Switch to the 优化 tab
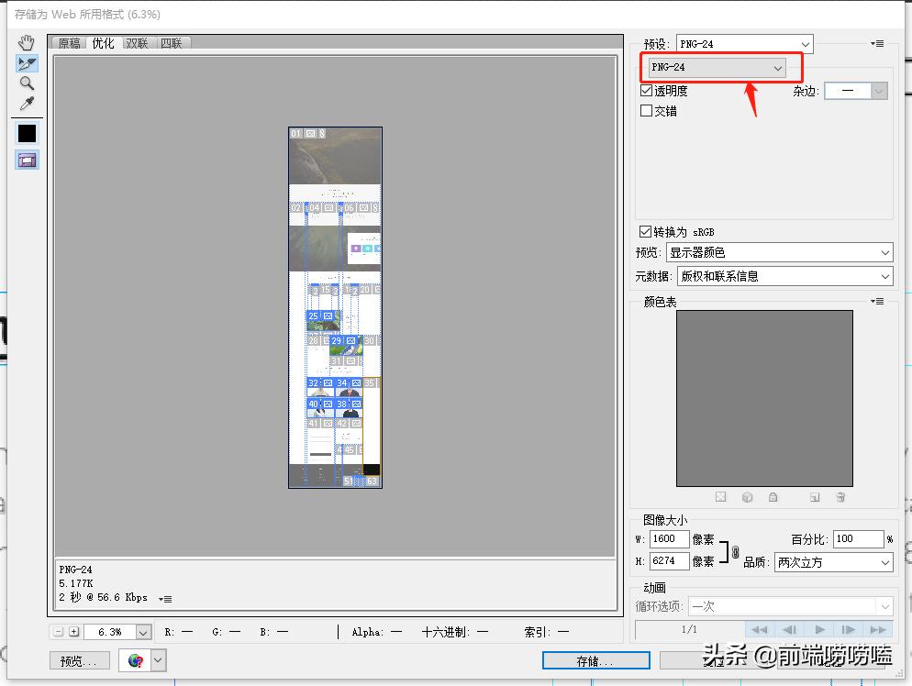Screen dimensions: 912x686 [x=103, y=43]
